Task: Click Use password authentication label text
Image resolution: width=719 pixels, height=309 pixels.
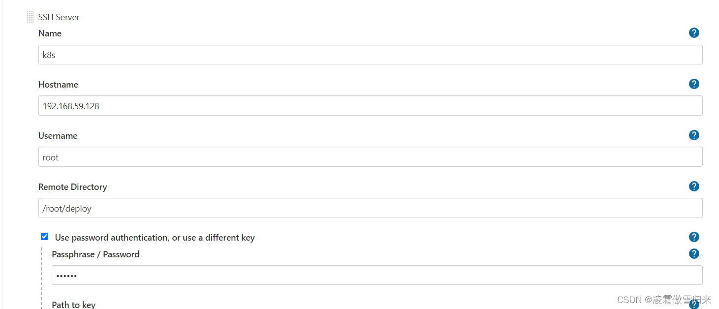Action: (x=155, y=238)
